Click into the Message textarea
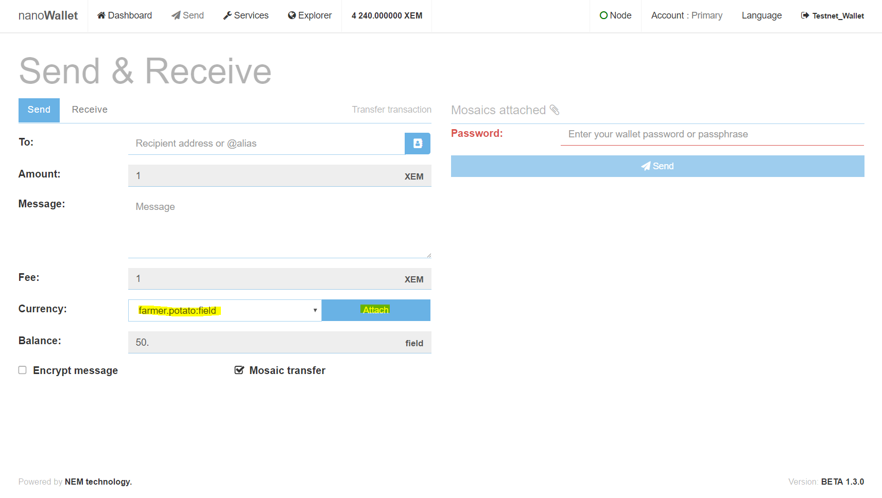The height and width of the screenshot is (498, 882). 280,227
